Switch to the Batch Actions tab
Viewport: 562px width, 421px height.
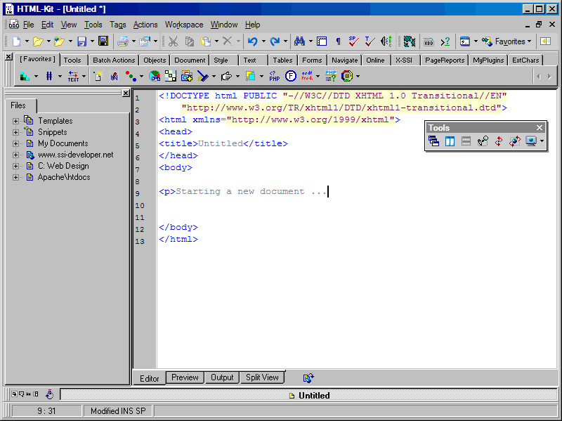[x=114, y=60]
